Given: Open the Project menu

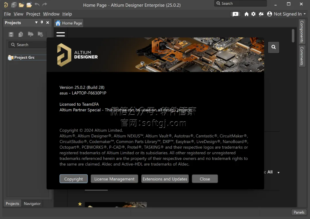Looking at the screenshot, I should [x=33, y=14].
